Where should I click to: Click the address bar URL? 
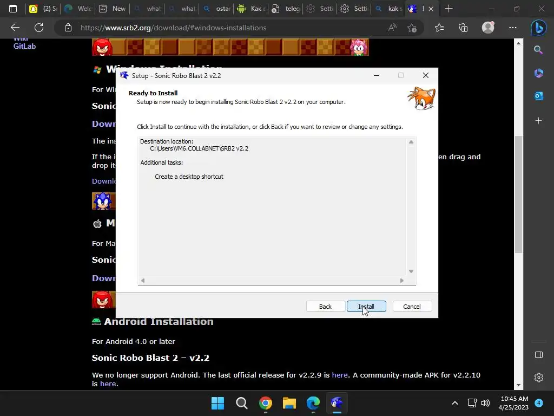coord(173,28)
